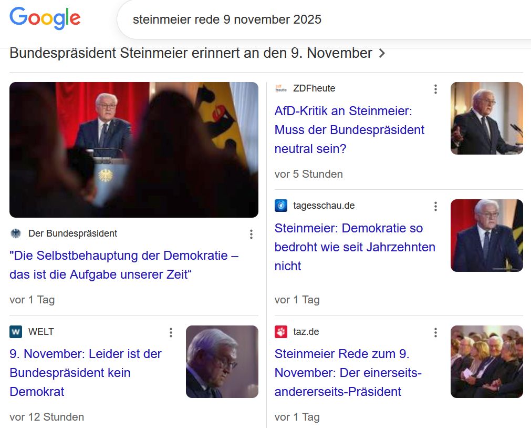Click the Der Bundespräsident eagle favicon

click(x=16, y=233)
